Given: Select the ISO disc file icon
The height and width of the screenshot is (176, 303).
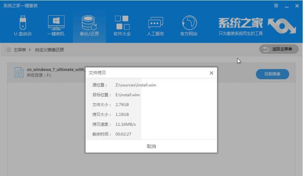Looking at the screenshot, I should 19,72.
